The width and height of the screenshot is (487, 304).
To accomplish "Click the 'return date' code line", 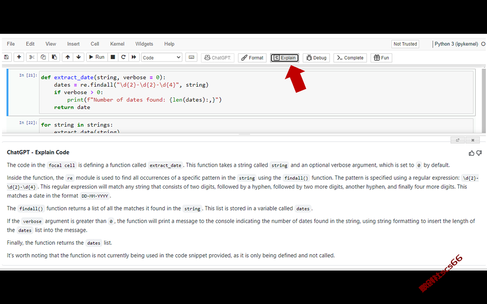I will point(72,107).
